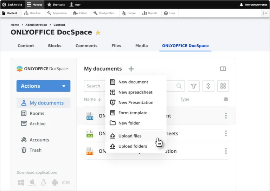Open the Help admin menu
The height and width of the screenshot is (191, 270).
[169, 13]
